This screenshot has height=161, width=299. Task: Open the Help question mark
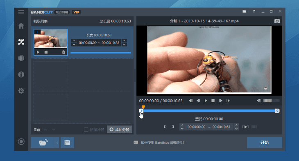point(254,11)
